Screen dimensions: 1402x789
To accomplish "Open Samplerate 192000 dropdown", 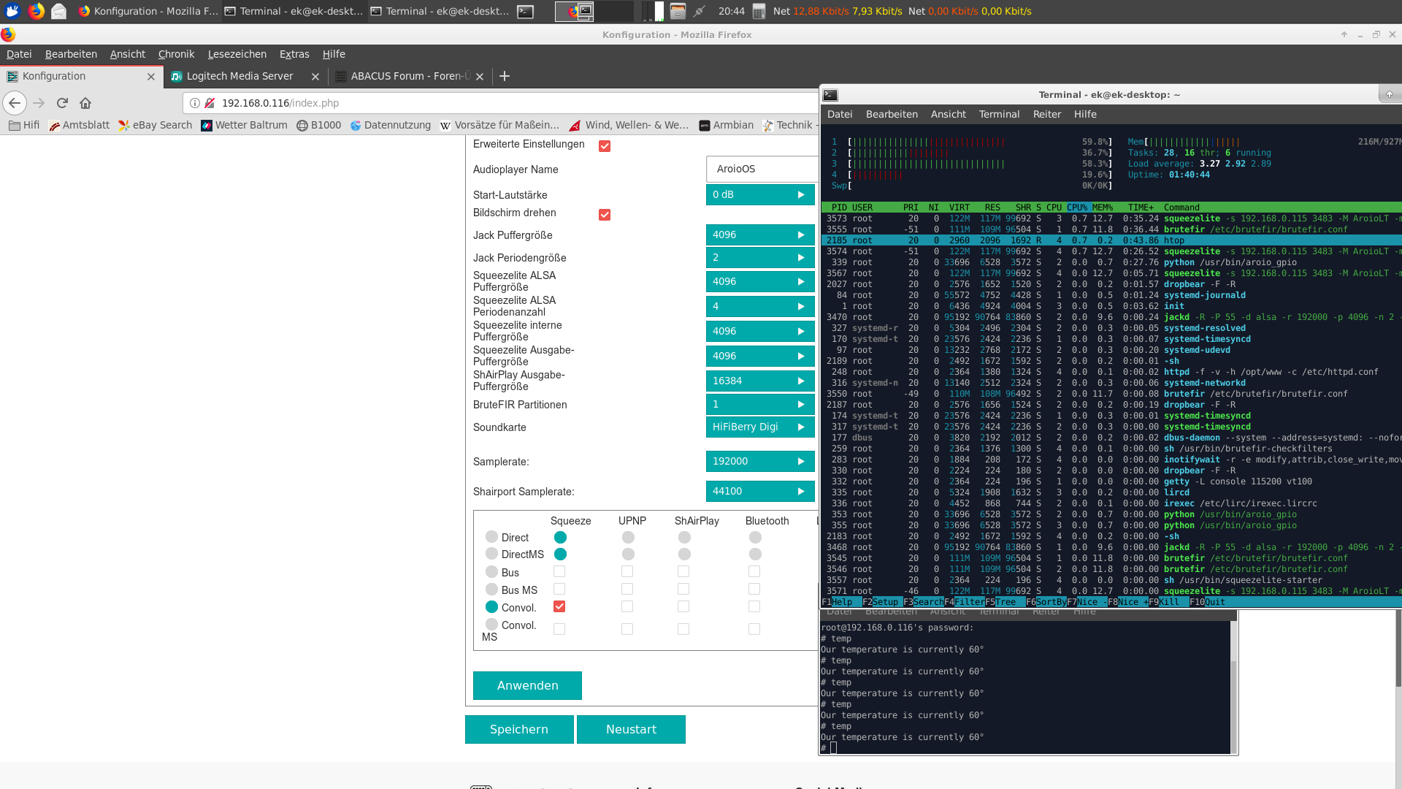I will pyautogui.click(x=760, y=462).
